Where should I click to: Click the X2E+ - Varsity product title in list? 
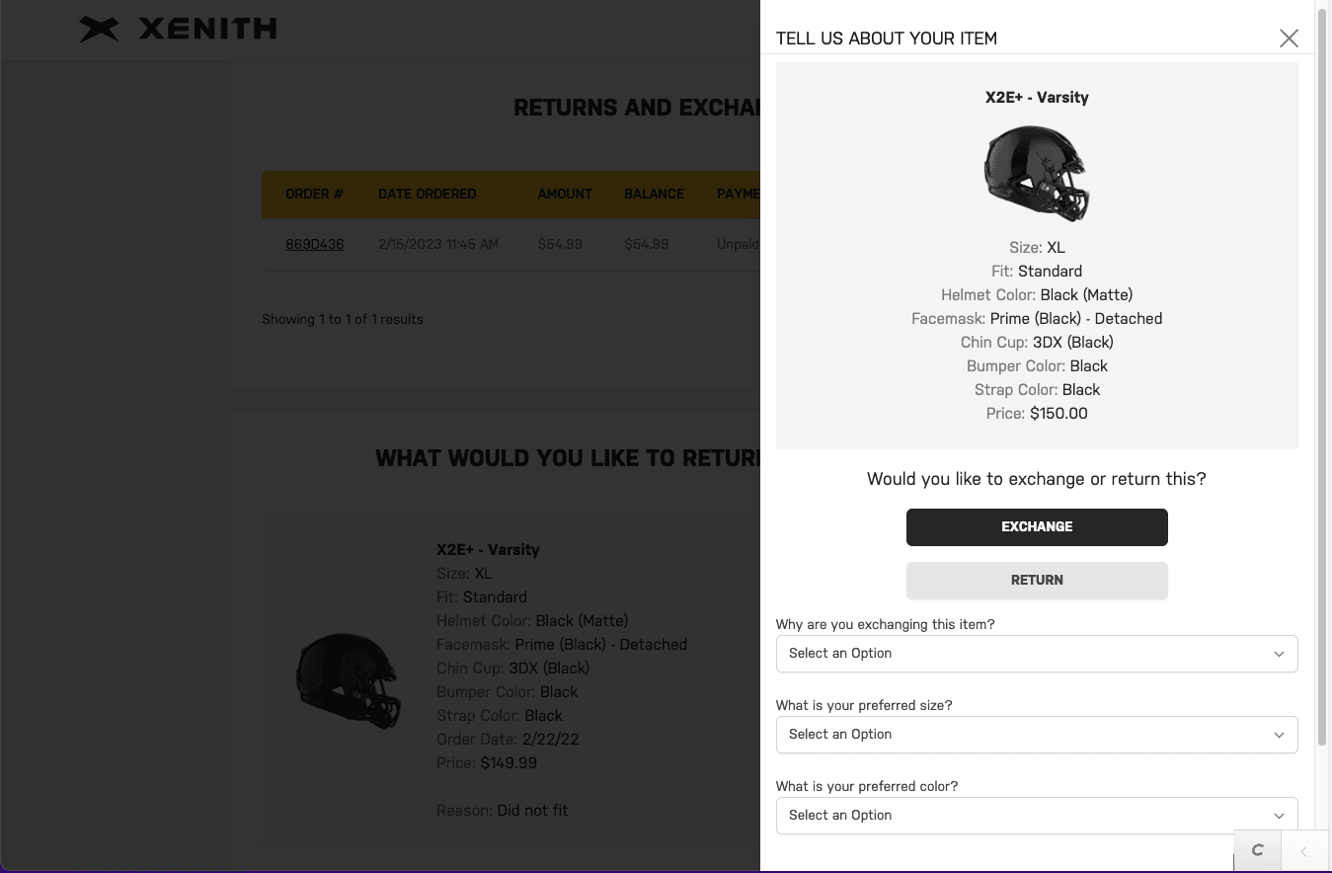click(488, 550)
